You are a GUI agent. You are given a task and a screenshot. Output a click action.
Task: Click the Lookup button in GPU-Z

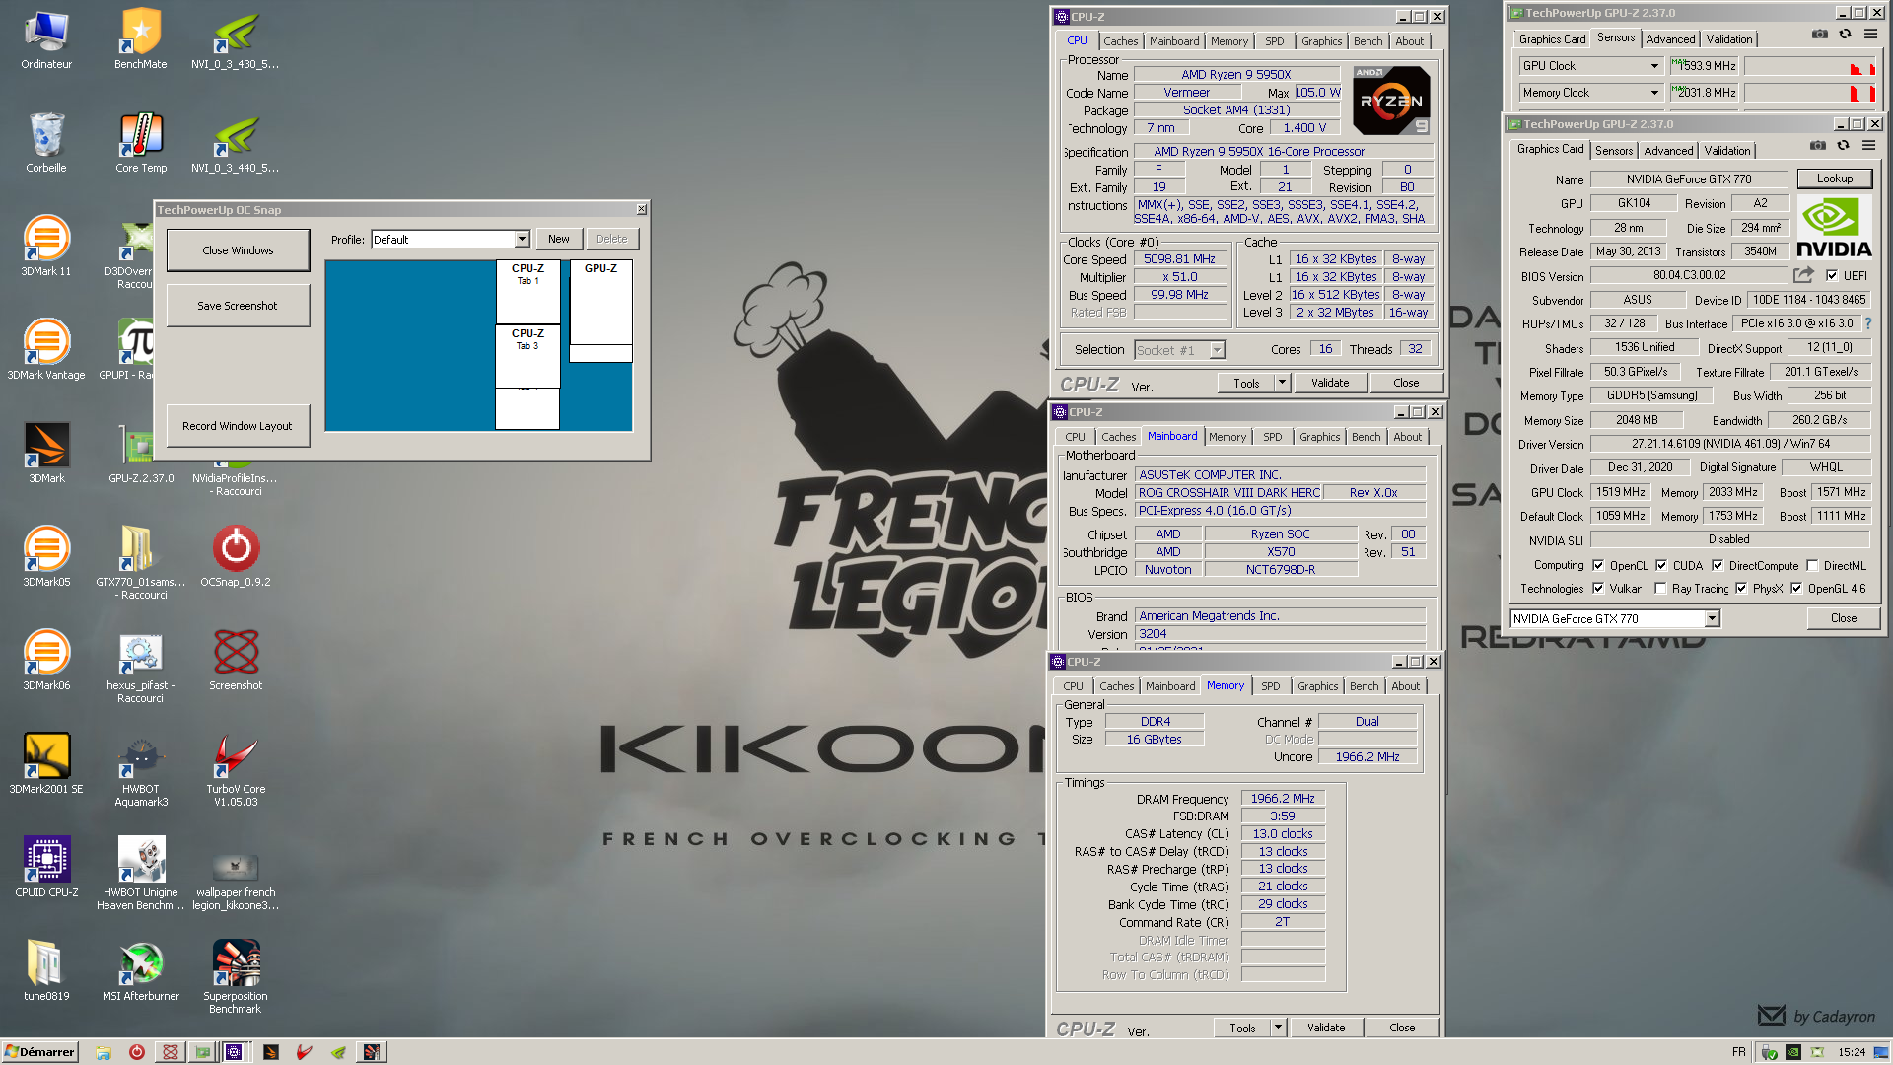click(1835, 178)
